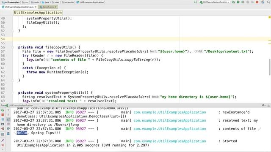Click the rerun icon in the top toolbar
The image size is (271, 152).
pos(234,2)
